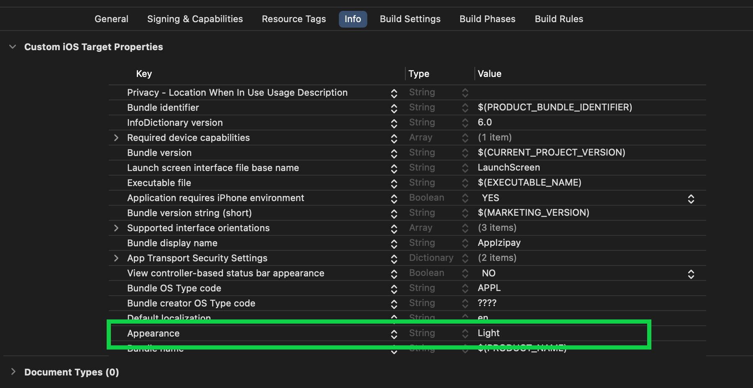
Task: Click type stepper for App Transport Security
Action: point(465,258)
